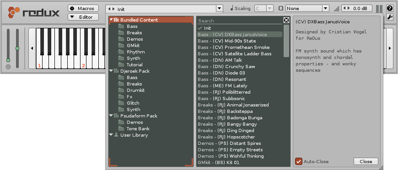This screenshot has width=398, height=170.
Task: Select Bass - (RJ) Subbsonic preset
Action: pyautogui.click(x=240, y=98)
